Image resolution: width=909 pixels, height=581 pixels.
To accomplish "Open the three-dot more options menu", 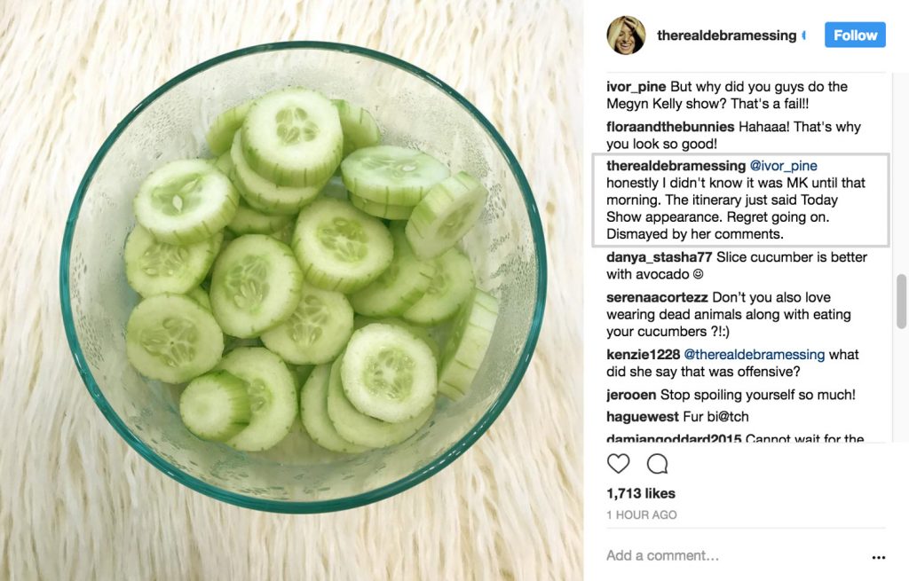I will tap(878, 557).
